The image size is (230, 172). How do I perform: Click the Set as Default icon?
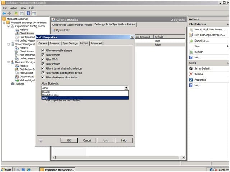click(191, 68)
